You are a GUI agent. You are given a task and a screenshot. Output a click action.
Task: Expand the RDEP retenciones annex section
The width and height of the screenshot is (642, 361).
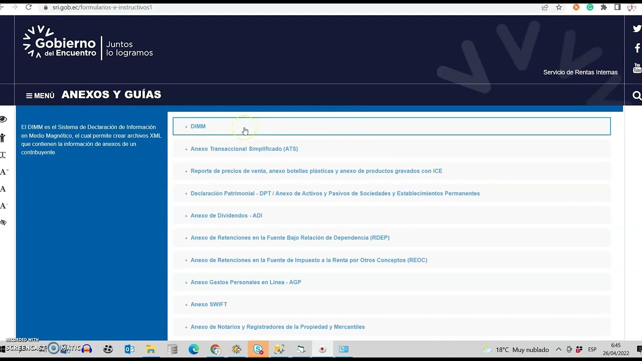(x=392, y=238)
